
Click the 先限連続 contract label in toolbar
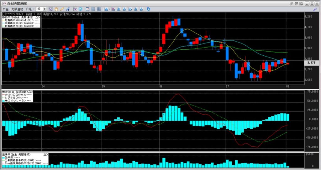click(17, 9)
